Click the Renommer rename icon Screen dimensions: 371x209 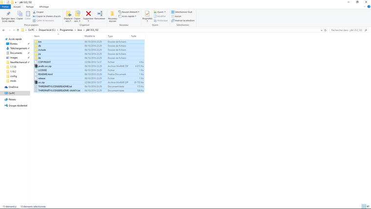100,14
